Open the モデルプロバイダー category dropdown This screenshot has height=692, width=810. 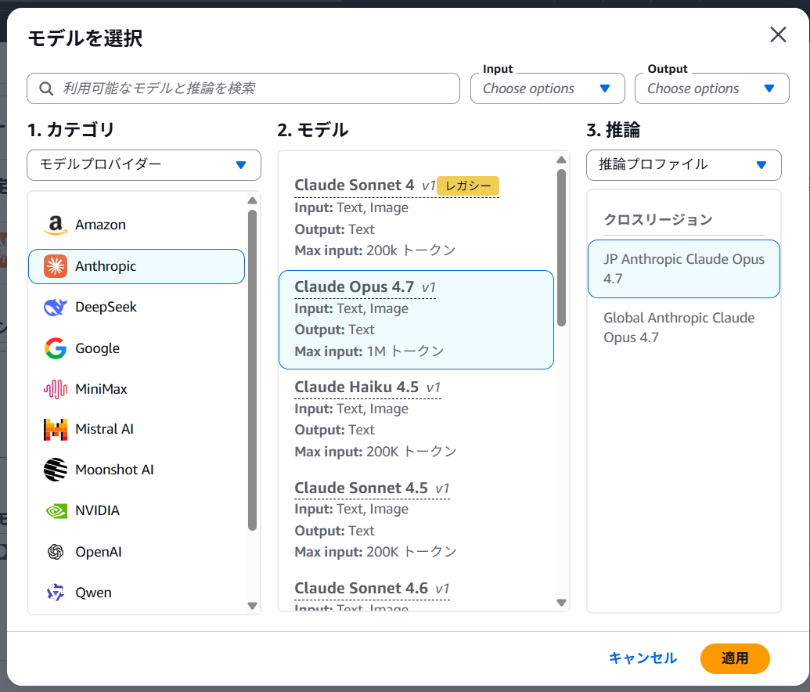tap(144, 164)
